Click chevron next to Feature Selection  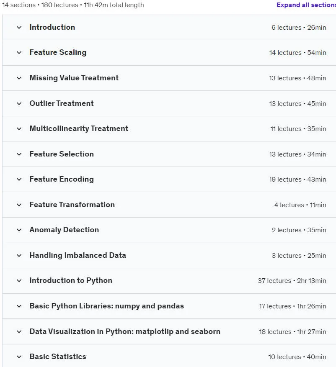click(x=19, y=154)
